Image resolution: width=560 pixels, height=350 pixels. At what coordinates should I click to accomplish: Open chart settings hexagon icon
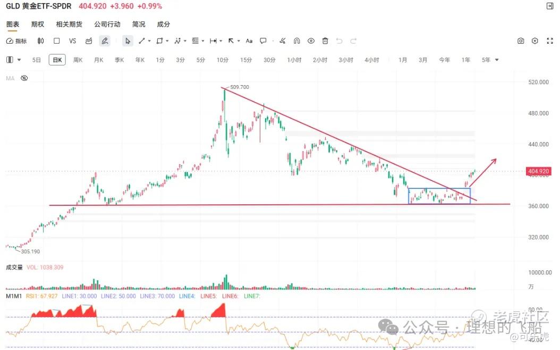(x=534, y=41)
